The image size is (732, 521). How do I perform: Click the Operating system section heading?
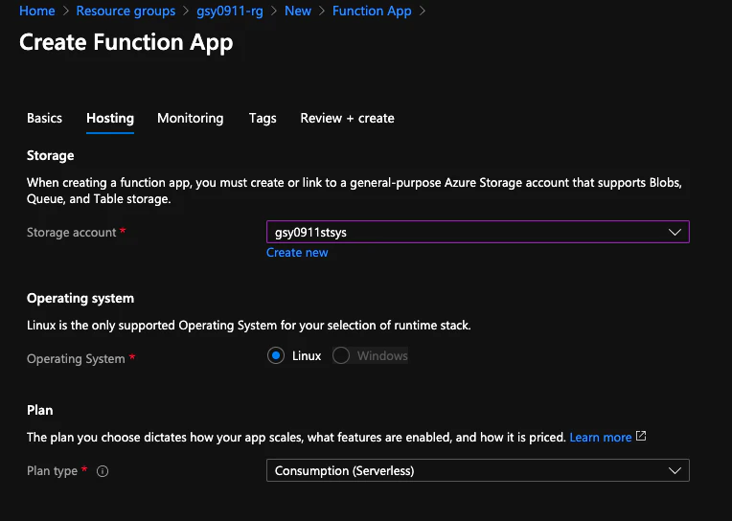tap(80, 298)
